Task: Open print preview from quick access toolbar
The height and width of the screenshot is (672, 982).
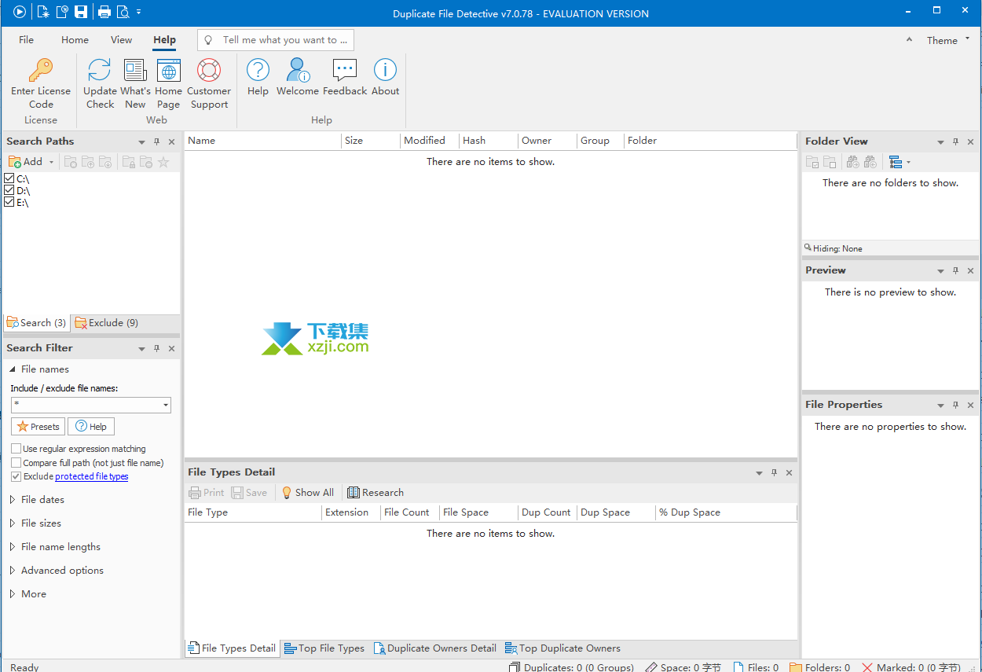Action: [x=123, y=12]
